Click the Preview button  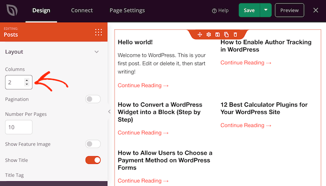click(x=290, y=10)
